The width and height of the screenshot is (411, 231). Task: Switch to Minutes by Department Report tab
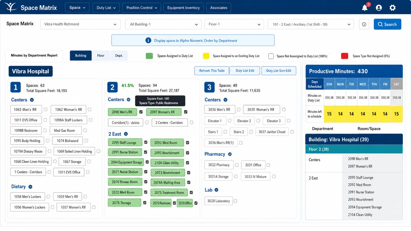[34, 55]
